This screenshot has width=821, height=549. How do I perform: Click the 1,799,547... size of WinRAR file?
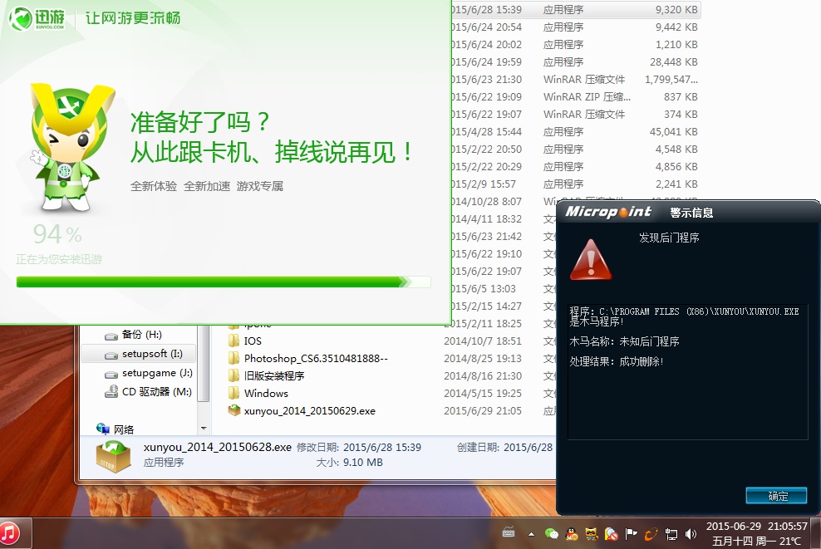click(671, 80)
